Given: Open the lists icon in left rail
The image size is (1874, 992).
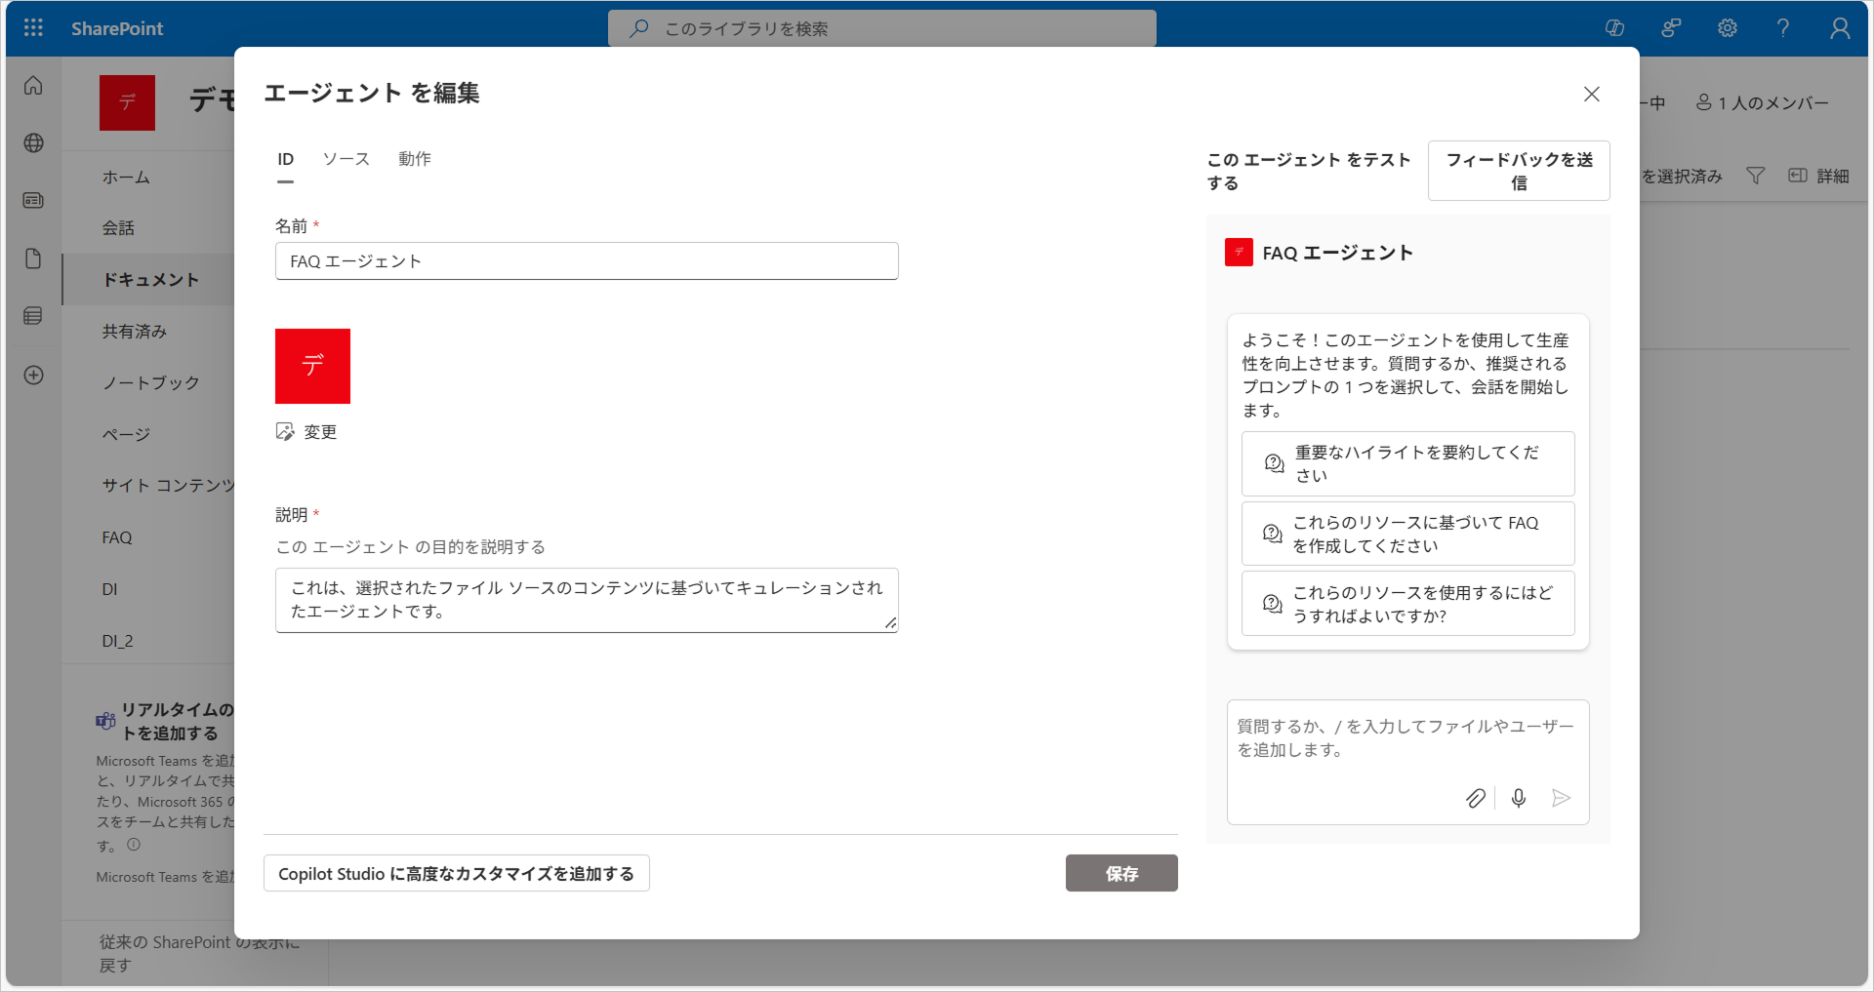Looking at the screenshot, I should [33, 316].
